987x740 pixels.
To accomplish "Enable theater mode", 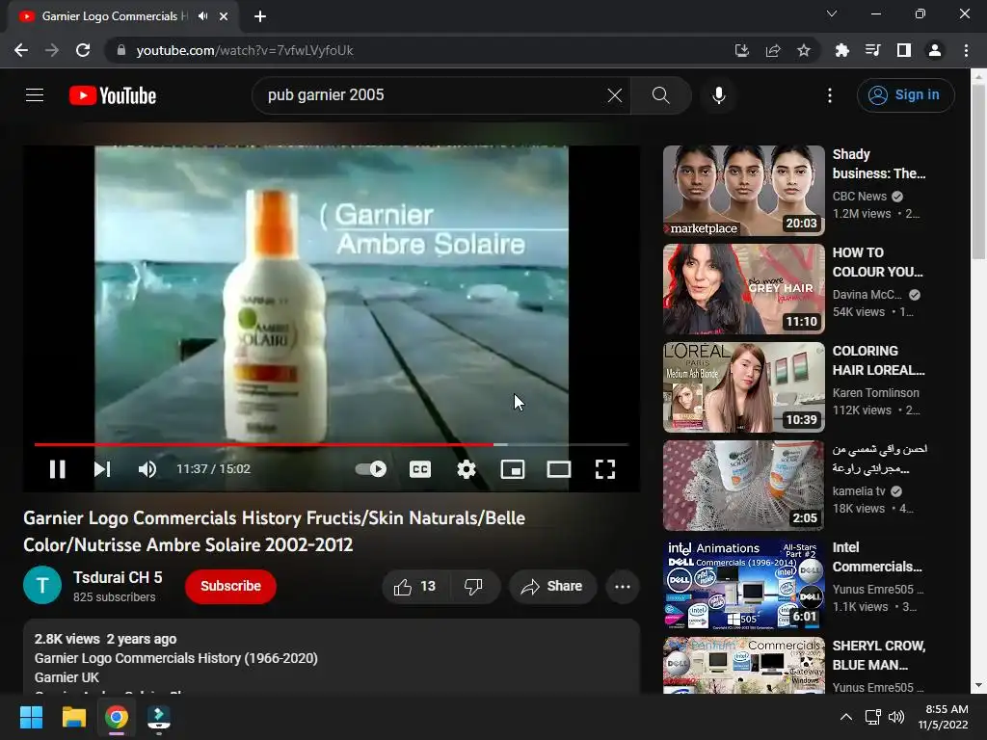I will click(x=559, y=469).
